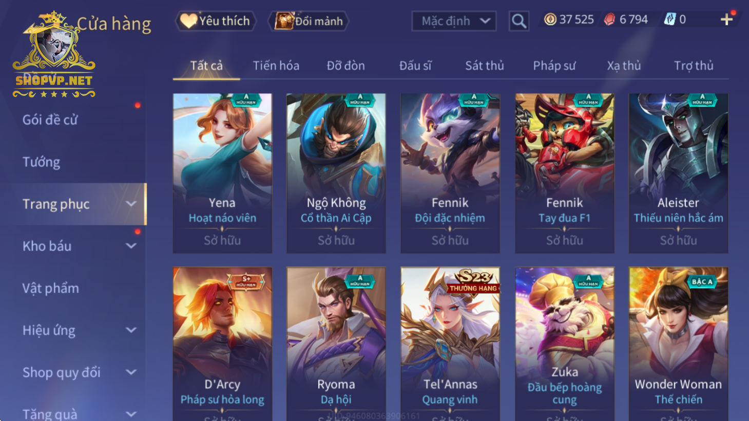Open Đổi mảnh chest icon button

tap(284, 21)
